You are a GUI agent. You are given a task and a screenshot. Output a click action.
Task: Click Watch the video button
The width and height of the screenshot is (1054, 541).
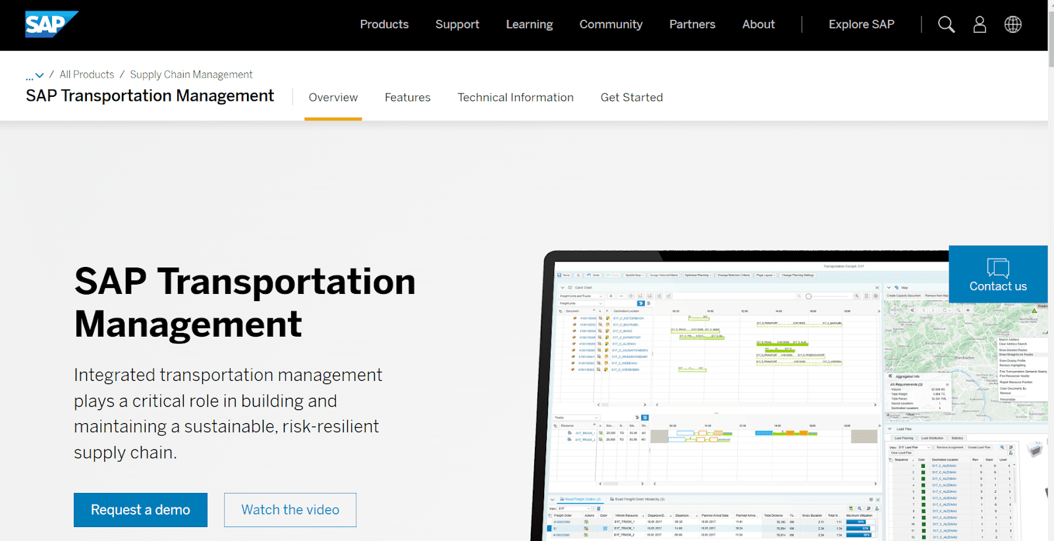pos(290,510)
